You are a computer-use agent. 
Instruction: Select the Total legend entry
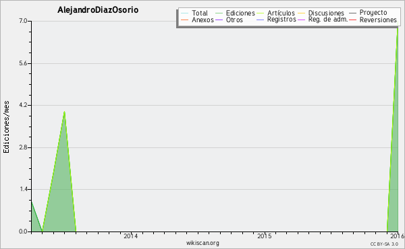(200, 13)
